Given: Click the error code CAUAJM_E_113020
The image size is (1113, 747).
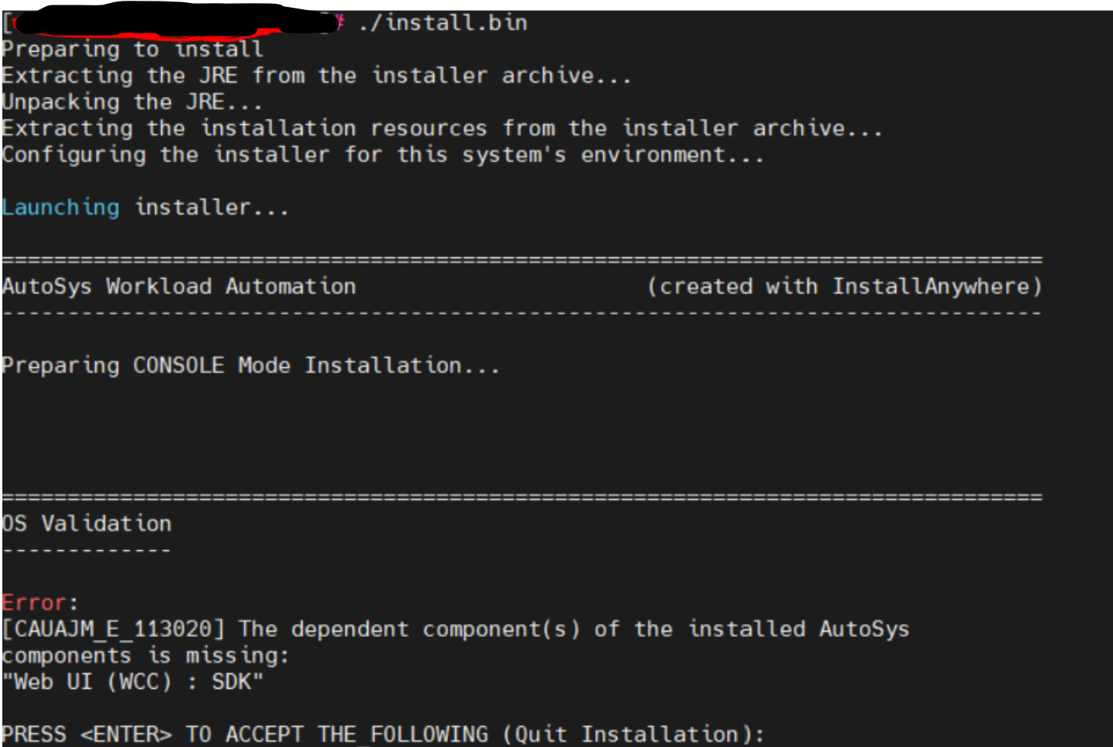Looking at the screenshot, I should point(113,629).
